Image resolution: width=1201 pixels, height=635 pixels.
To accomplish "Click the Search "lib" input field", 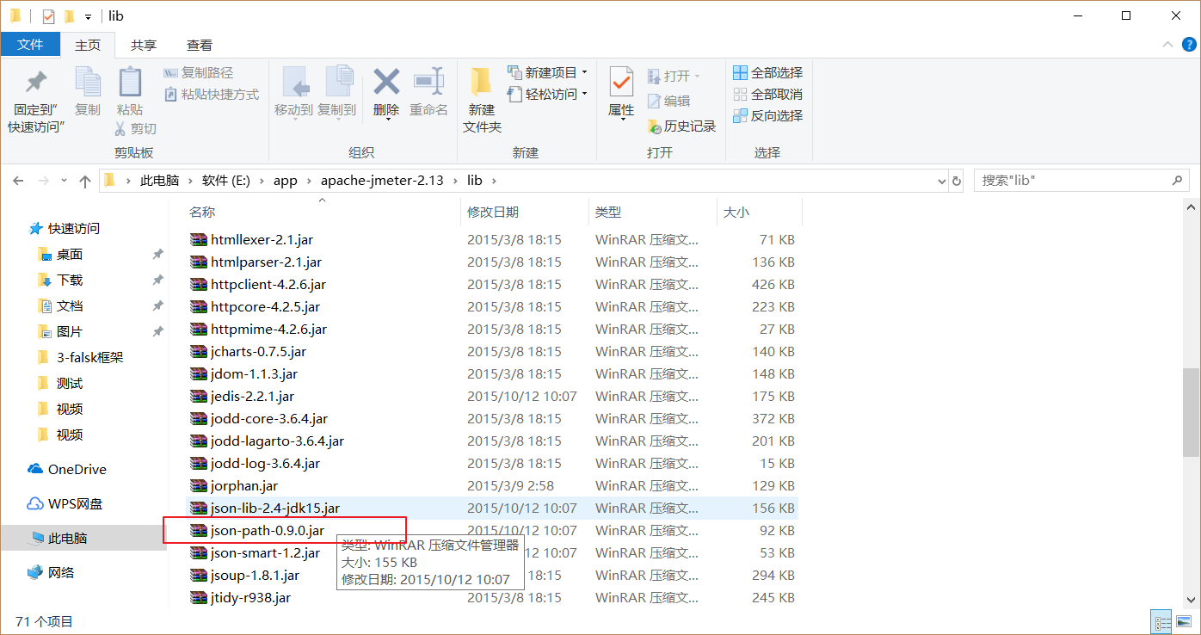I will coord(1082,181).
